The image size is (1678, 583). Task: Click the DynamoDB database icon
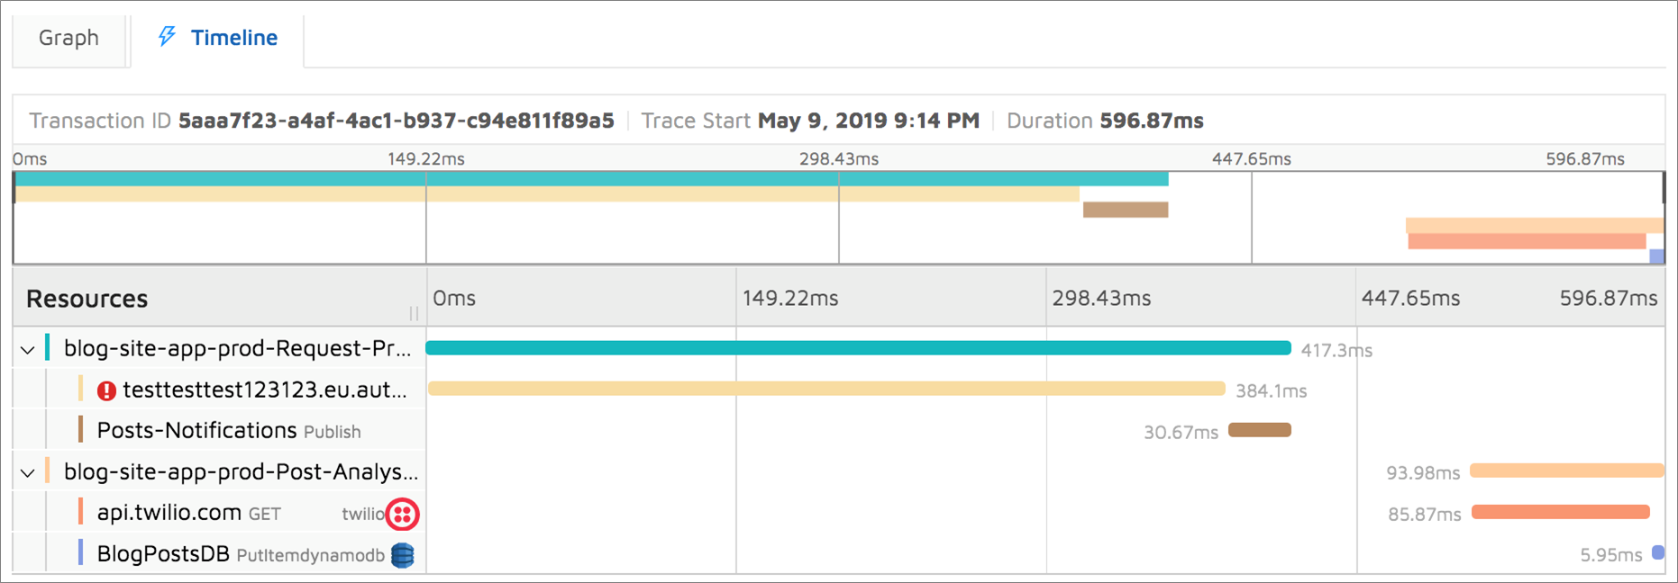click(403, 555)
